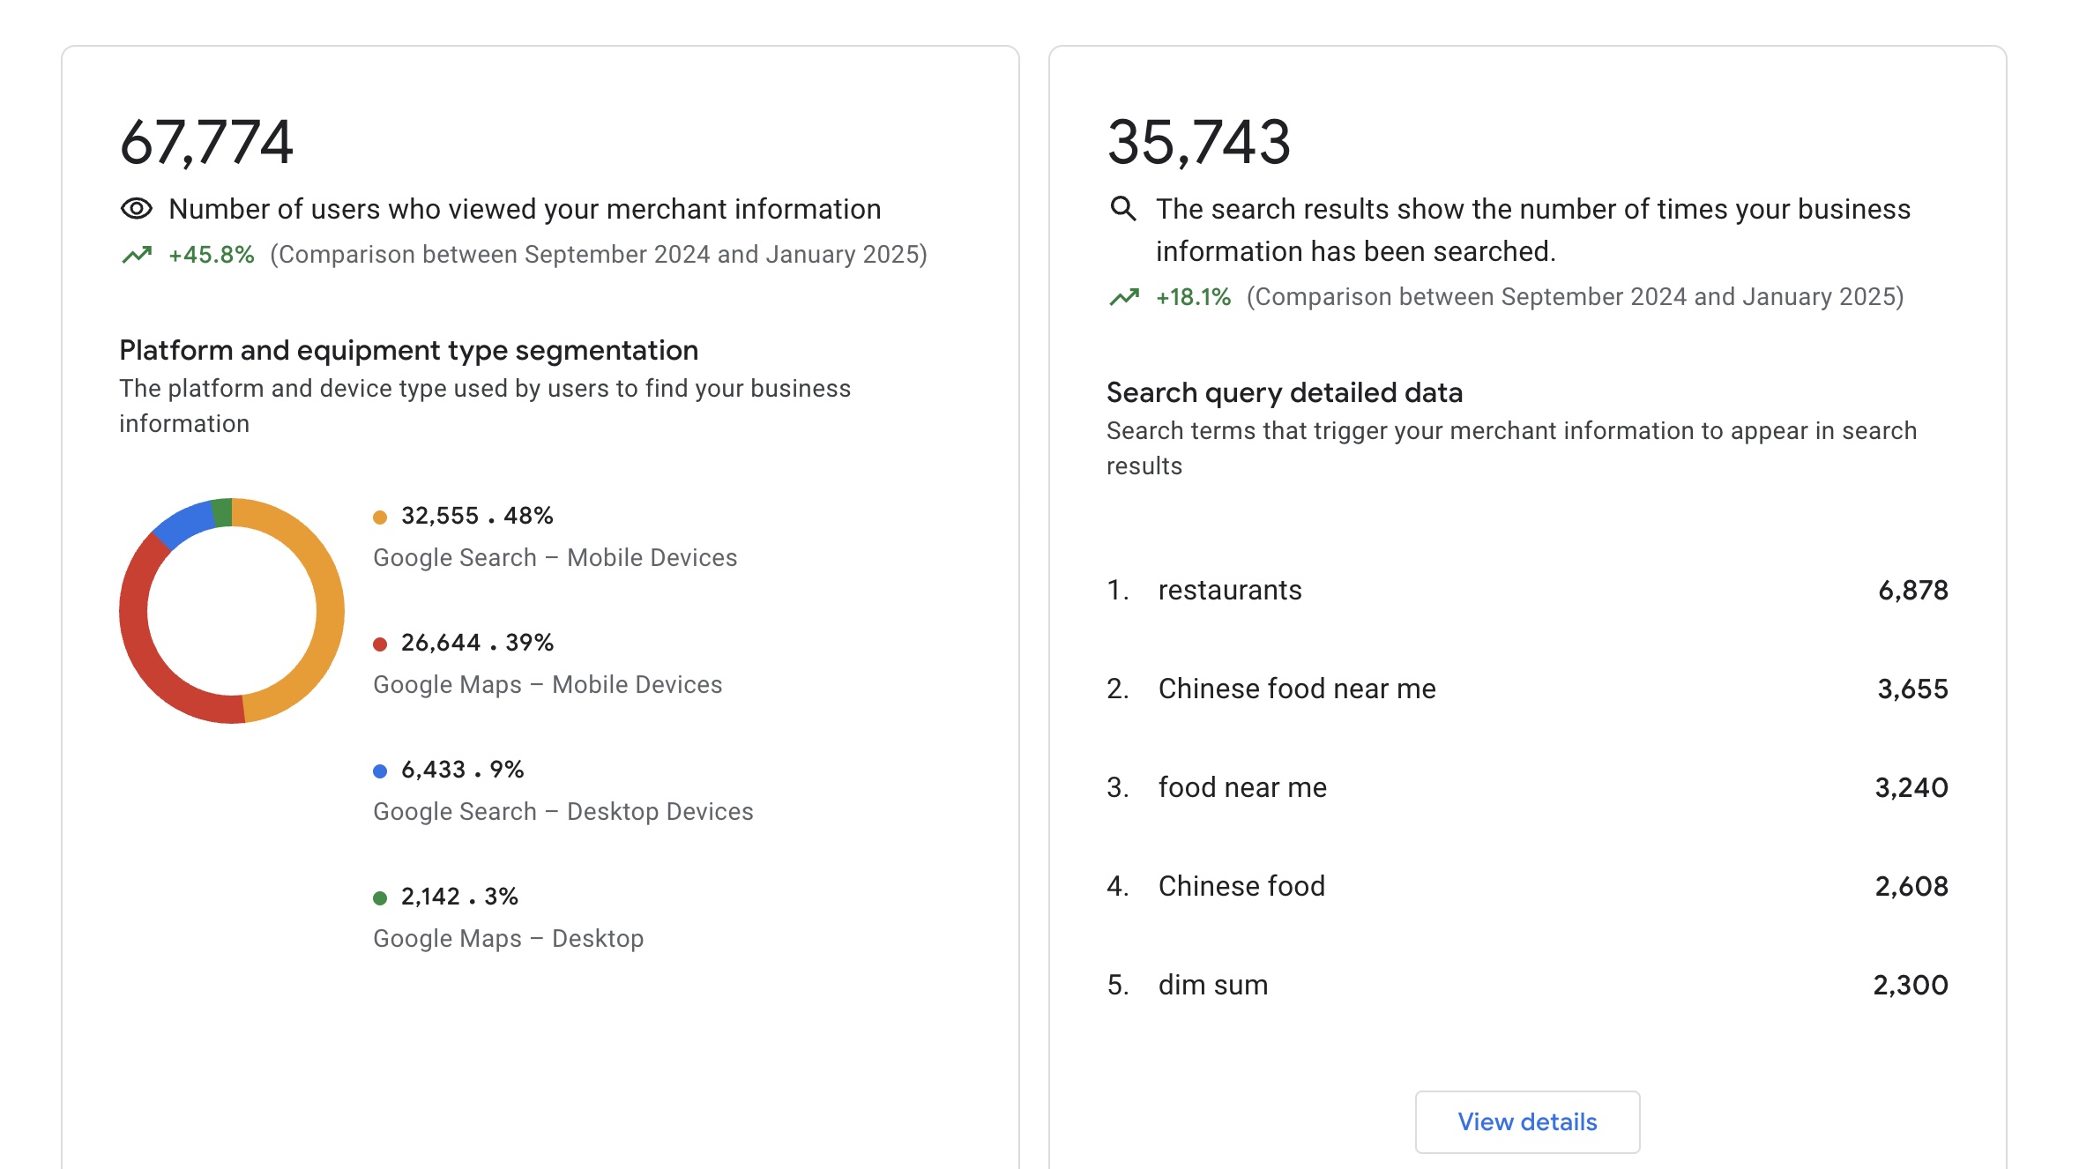2079x1169 pixels.
Task: Click the 'Google Maps – Desktop' label
Action: tap(508, 938)
